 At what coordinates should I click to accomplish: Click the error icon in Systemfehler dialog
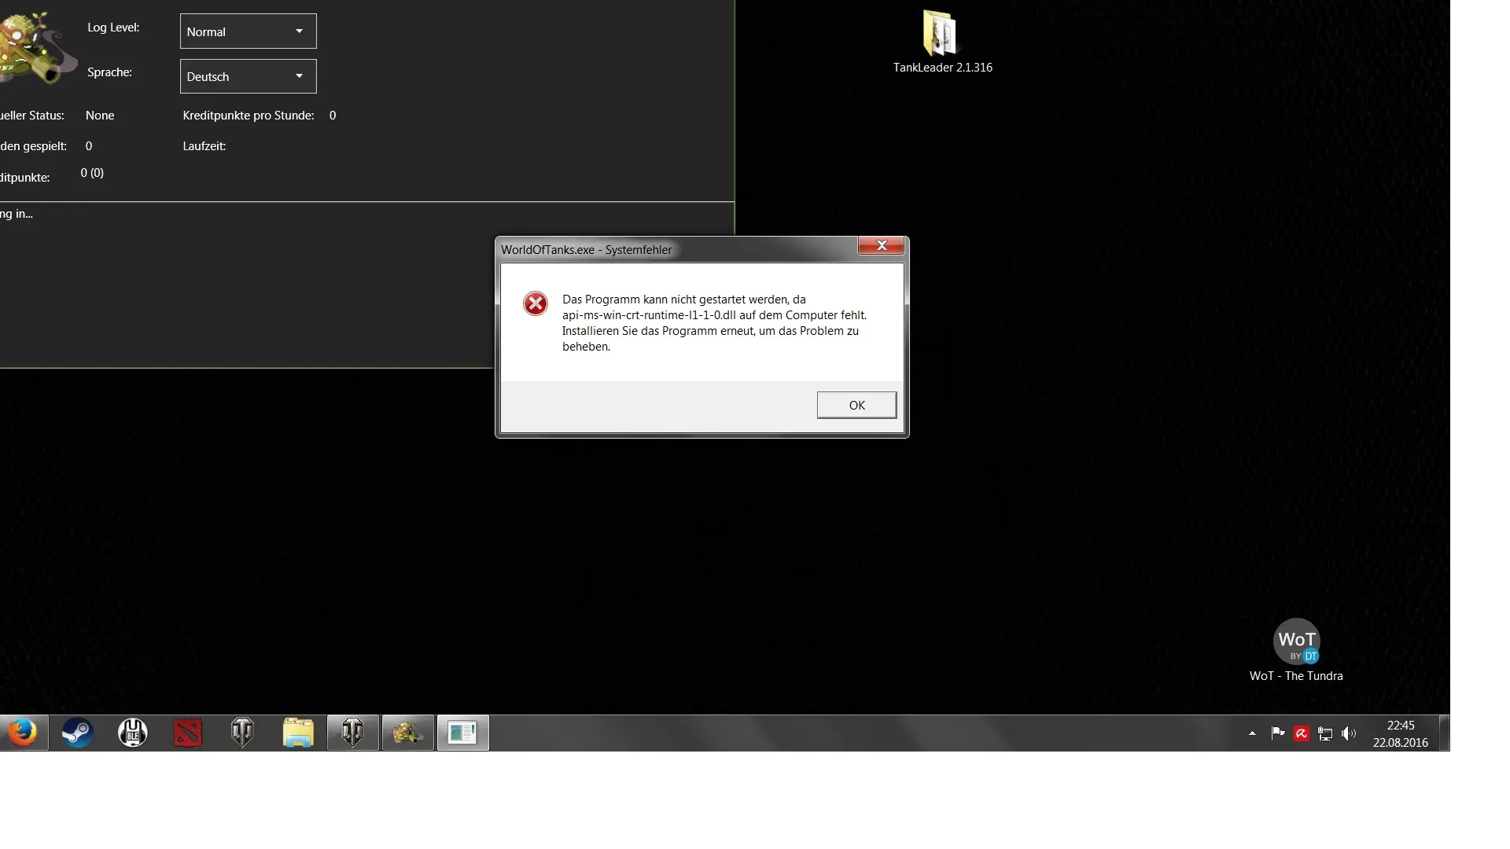pyautogui.click(x=536, y=303)
